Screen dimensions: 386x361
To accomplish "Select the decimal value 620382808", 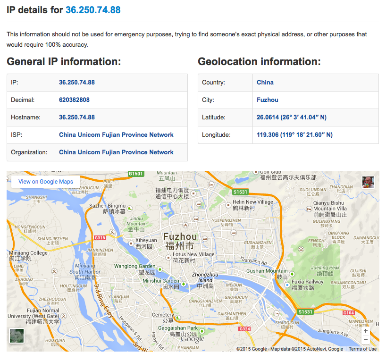I will point(75,100).
